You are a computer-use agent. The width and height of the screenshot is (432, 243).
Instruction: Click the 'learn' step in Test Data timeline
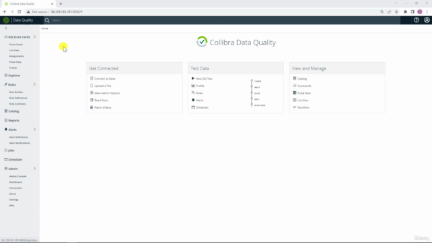click(x=257, y=87)
